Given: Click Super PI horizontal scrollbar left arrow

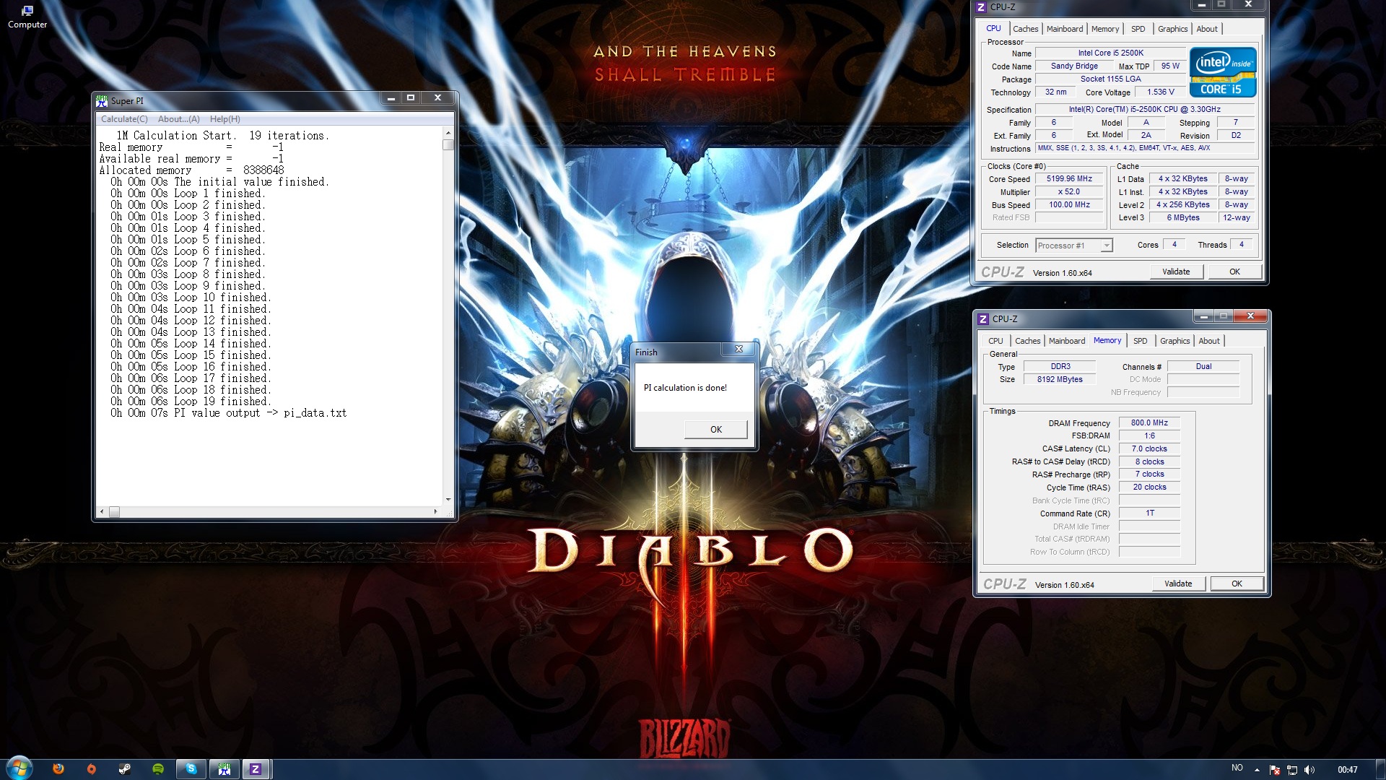Looking at the screenshot, I should point(102,511).
